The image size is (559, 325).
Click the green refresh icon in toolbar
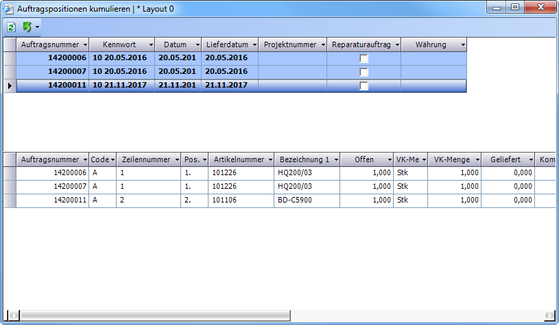[12, 27]
